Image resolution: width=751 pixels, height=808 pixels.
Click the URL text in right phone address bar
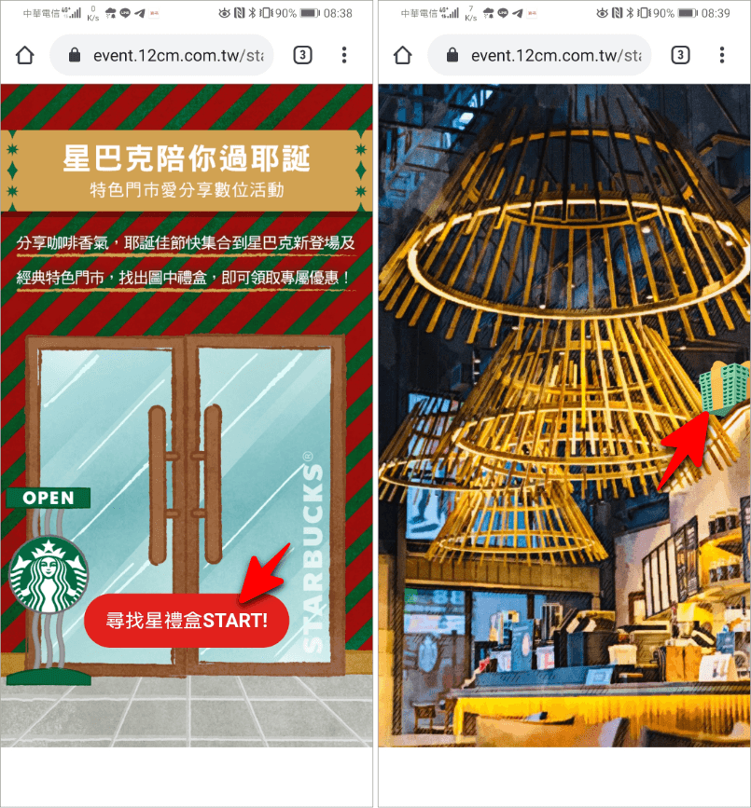point(556,56)
